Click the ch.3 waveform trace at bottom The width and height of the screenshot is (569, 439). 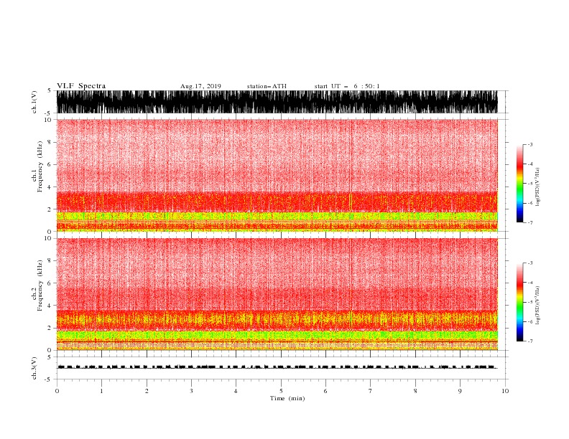pos(277,367)
